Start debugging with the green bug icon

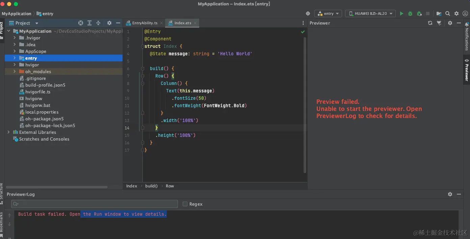point(410,13)
